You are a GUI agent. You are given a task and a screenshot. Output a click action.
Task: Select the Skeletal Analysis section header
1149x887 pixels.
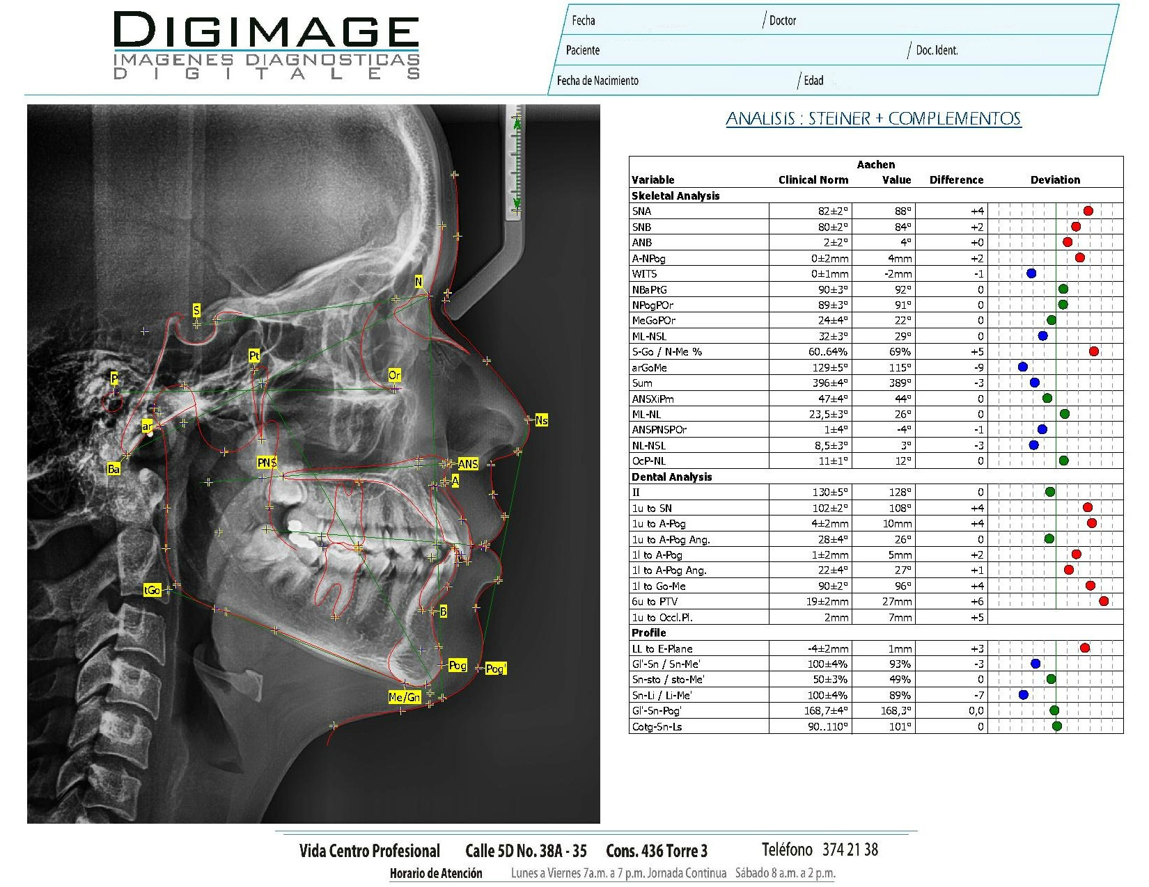(x=675, y=196)
